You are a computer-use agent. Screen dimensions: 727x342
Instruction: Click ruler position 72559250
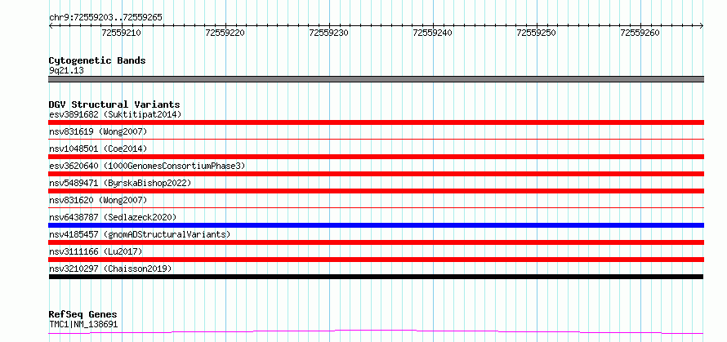pos(537,33)
